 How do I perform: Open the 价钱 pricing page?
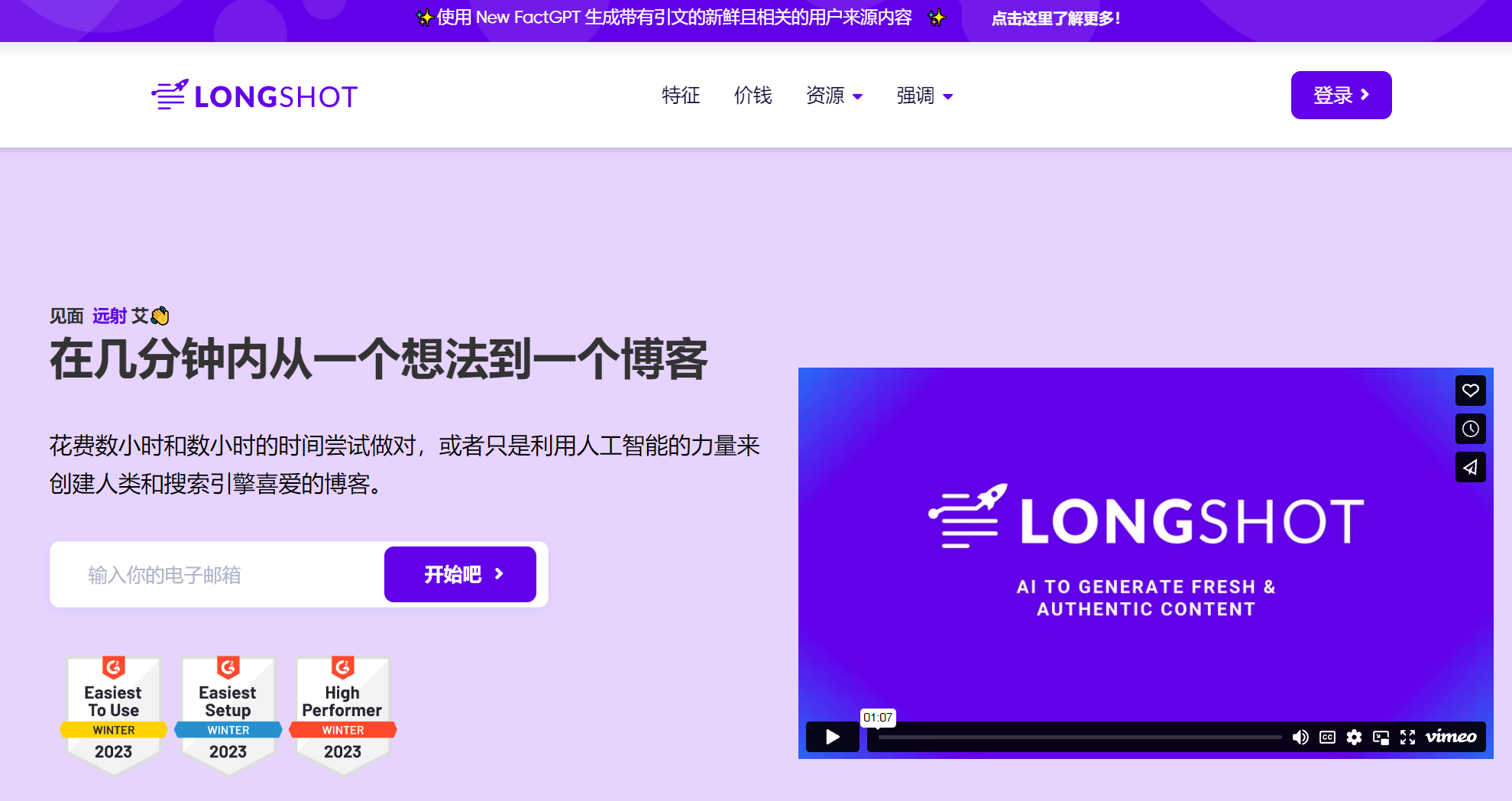[x=753, y=96]
